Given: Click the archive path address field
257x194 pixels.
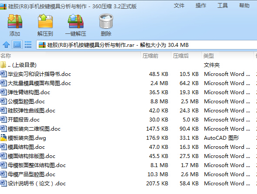Looking at the screenshot, I should tap(147, 45).
